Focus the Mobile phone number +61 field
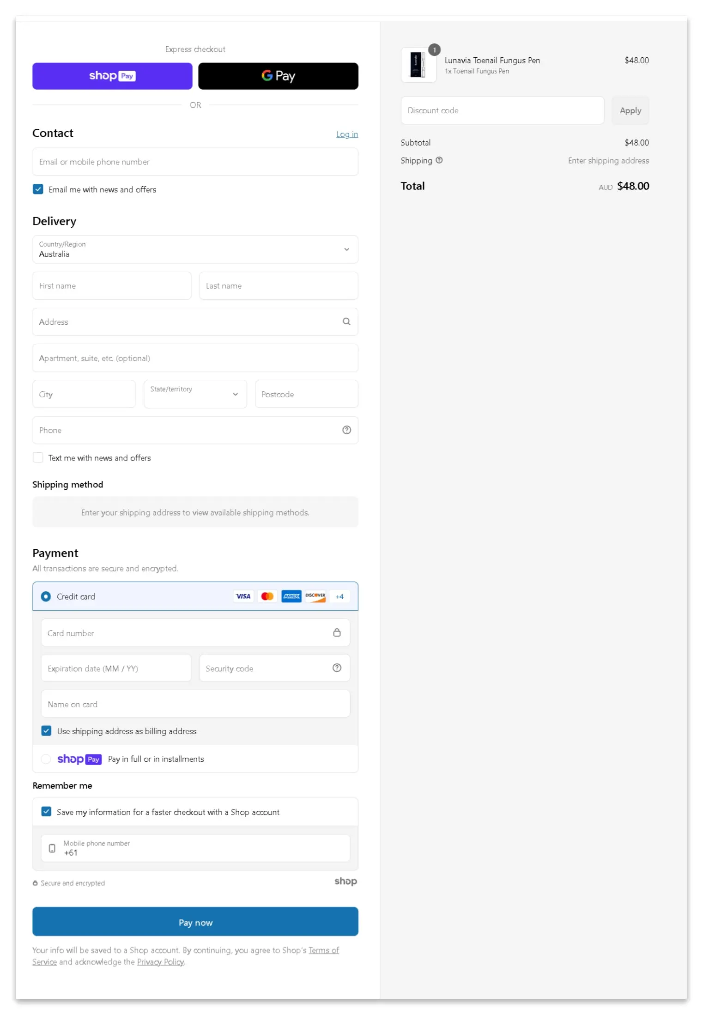703x1015 pixels. click(x=195, y=848)
